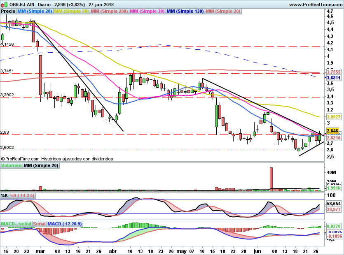
Task: Click the candlestick chart icon beside OBR.H.LAIN
Action: 4,5
